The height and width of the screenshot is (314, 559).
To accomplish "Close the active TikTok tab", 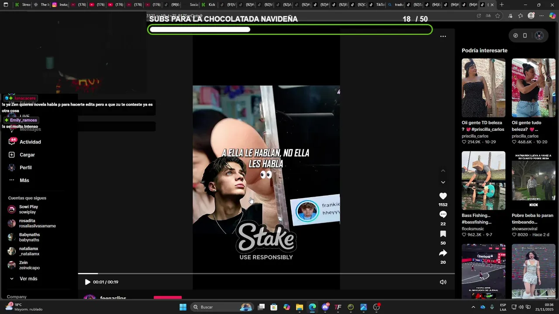I will point(492,5).
